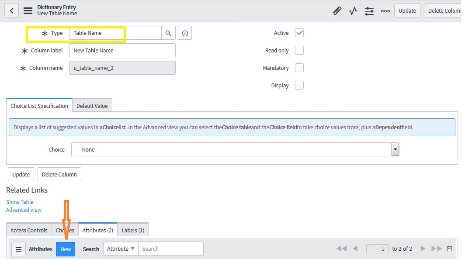
Task: Expand the Choice dropdown
Action: (x=395, y=149)
